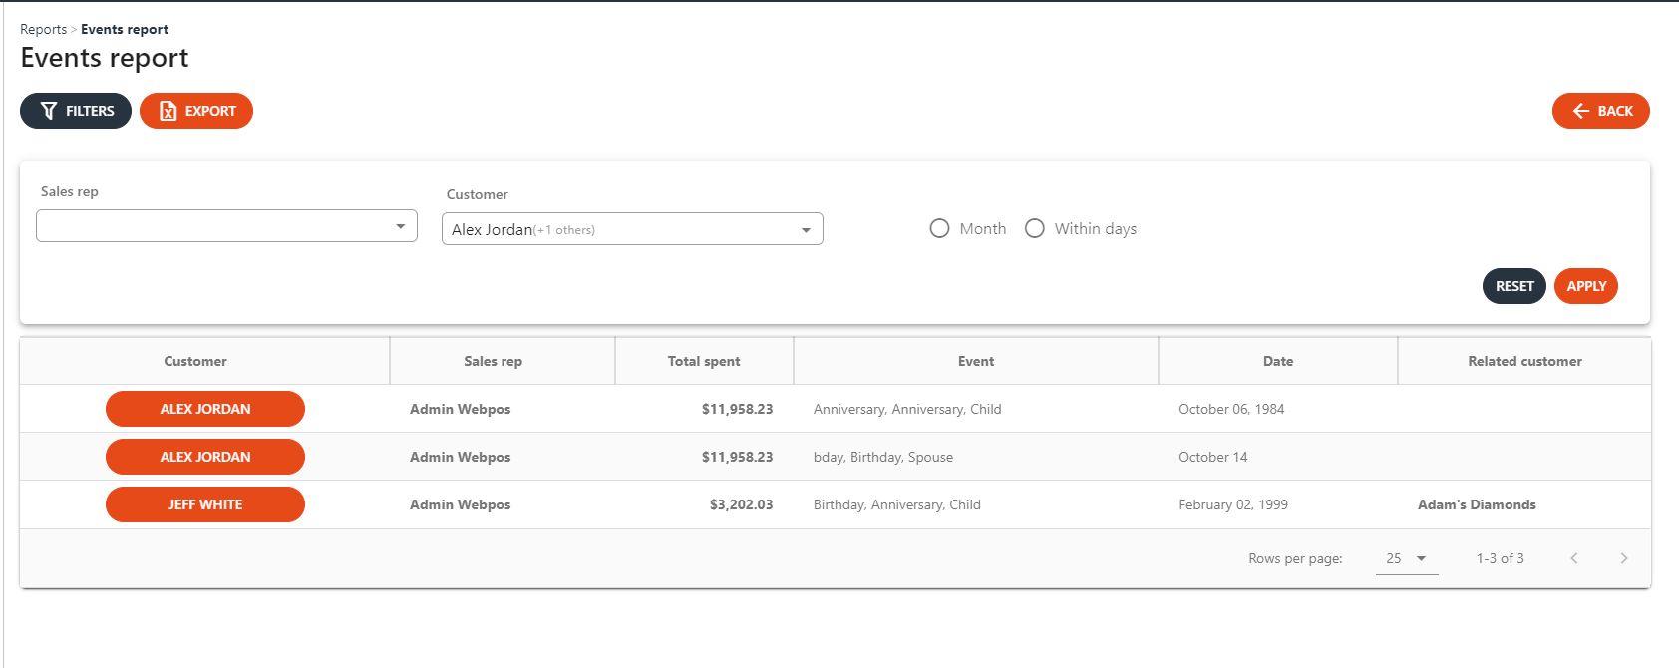Click the Reports breadcrumb link
Viewport: 1679px width, 668px height.
pyautogui.click(x=43, y=29)
